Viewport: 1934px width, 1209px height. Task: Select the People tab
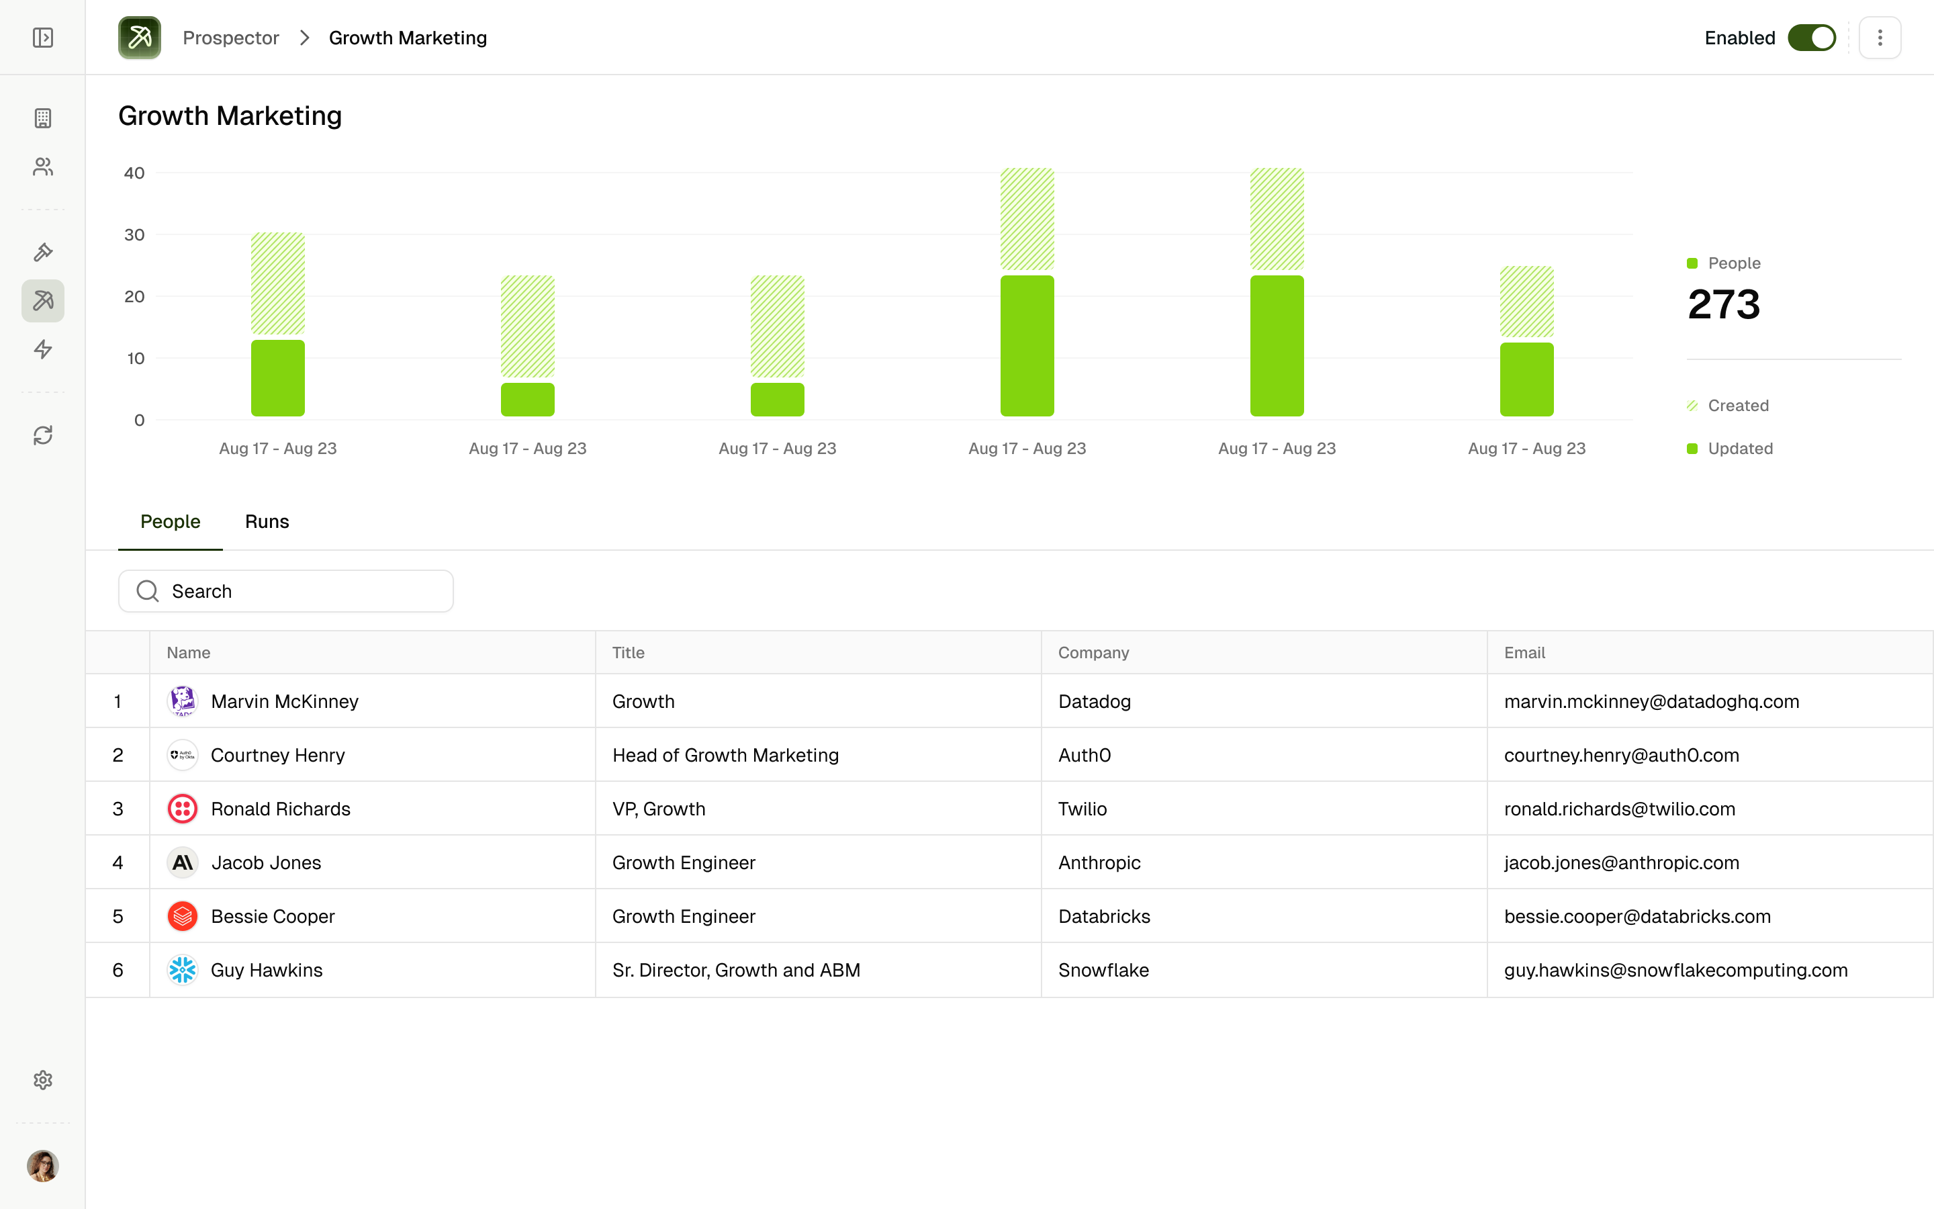pos(170,521)
